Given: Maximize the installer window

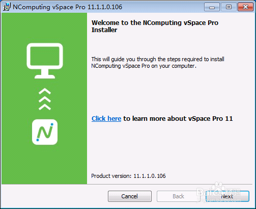Looking at the screenshot, I should [x=229, y=7].
